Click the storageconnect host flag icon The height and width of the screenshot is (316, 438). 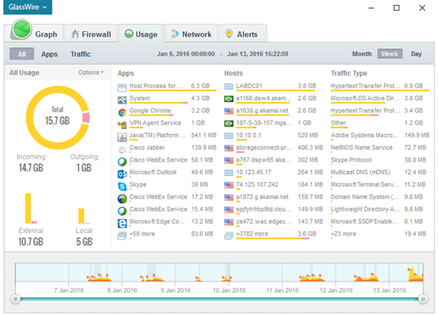(229, 148)
